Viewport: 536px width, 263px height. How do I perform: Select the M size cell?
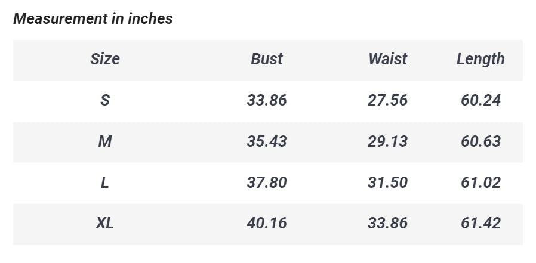[105, 141]
